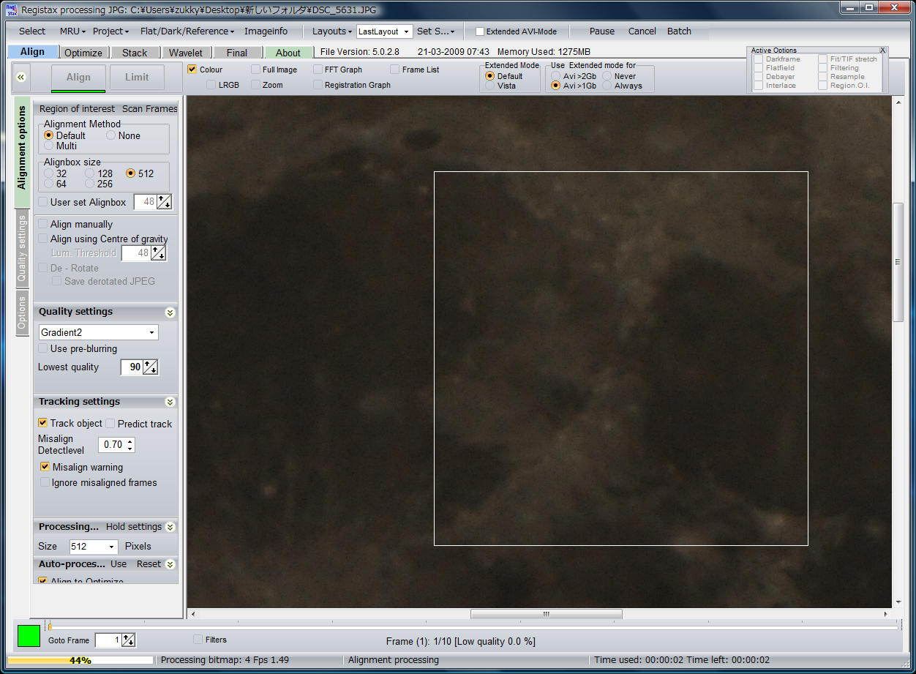Click the Registax application icon in title bar
Viewport: 916px width, 674px height.
[10, 10]
